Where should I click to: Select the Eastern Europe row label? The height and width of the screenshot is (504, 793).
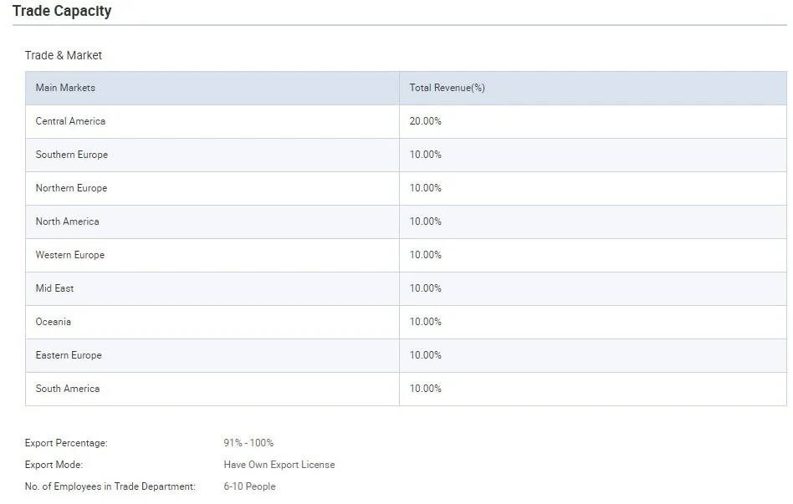pos(69,355)
